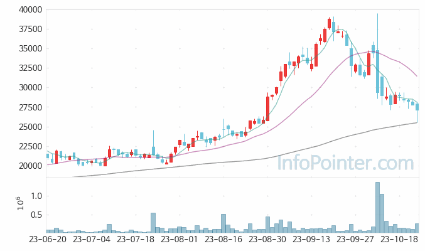Click the 1.0 volume axis label
425x251 pixels.
[36, 196]
